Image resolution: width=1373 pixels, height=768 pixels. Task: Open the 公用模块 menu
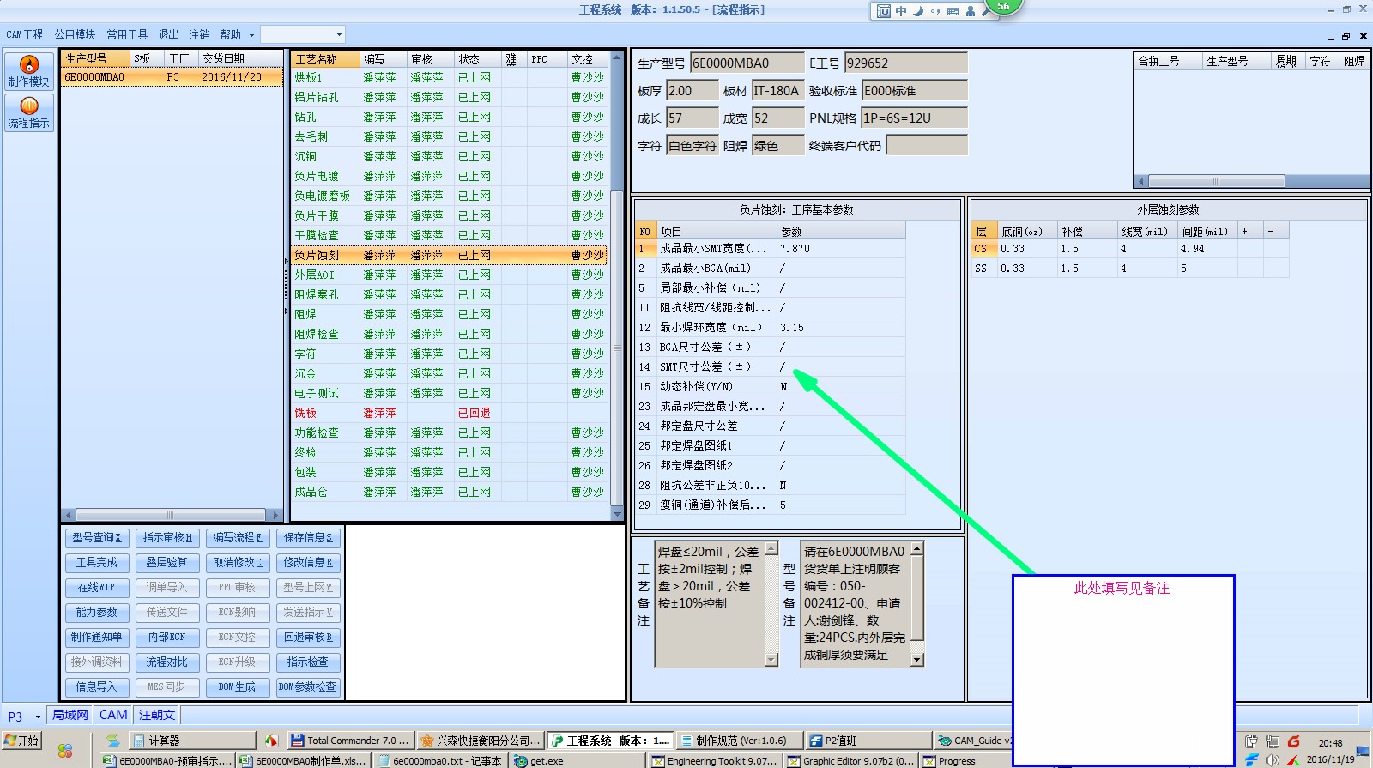[x=75, y=34]
